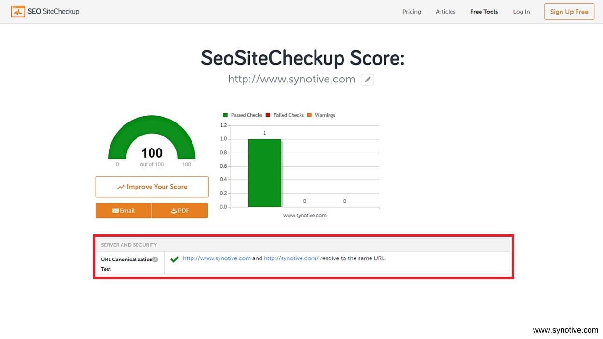Open the http://synotive.com/ link in results

[x=291, y=258]
